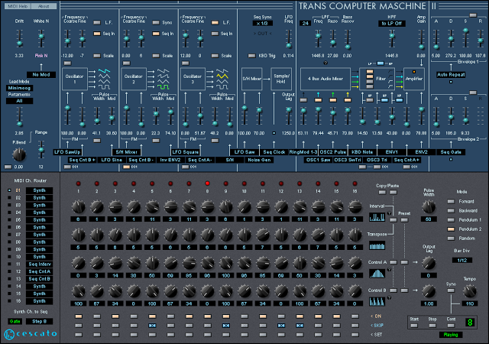
Task: Toggle mixer bus button under cyan arrow
Action: click(x=318, y=100)
